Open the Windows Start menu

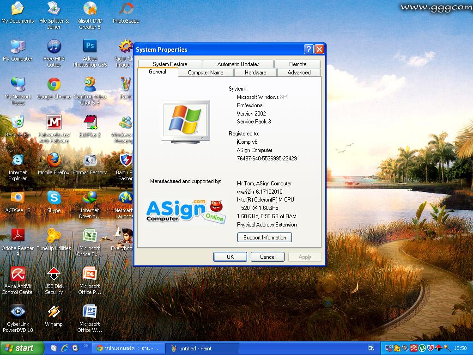tap(22, 349)
